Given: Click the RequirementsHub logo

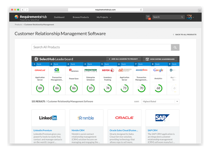Looking at the screenshot, I should coord(31,17).
